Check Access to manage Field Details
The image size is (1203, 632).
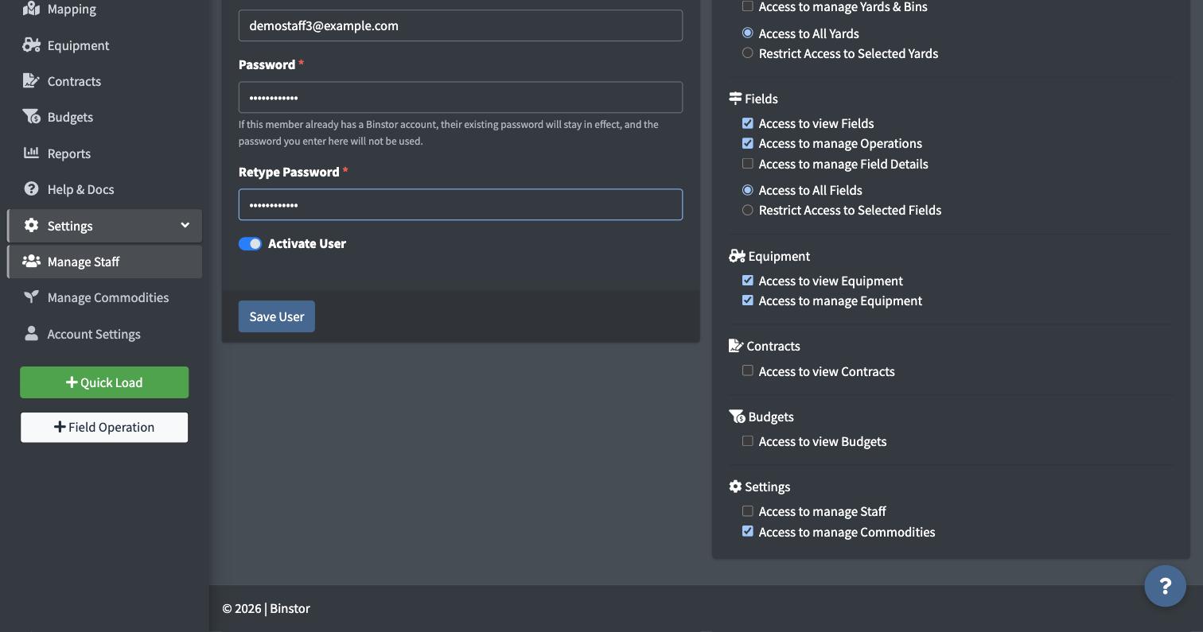tap(747, 164)
